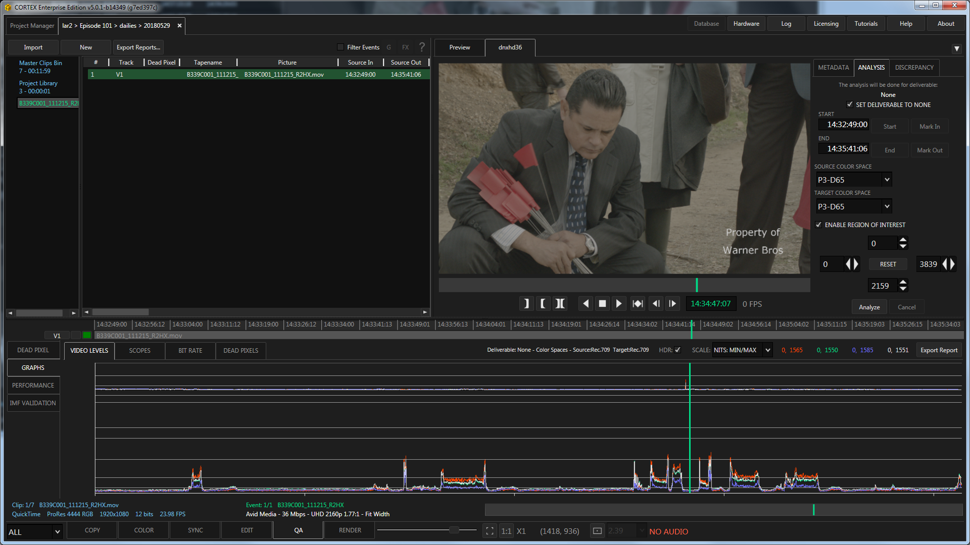Click the mark-in bracket icon in the transport bar

[543, 303]
